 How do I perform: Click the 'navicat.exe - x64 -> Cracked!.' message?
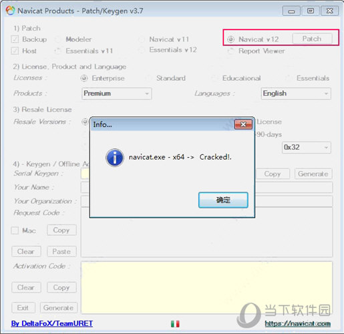(180, 157)
